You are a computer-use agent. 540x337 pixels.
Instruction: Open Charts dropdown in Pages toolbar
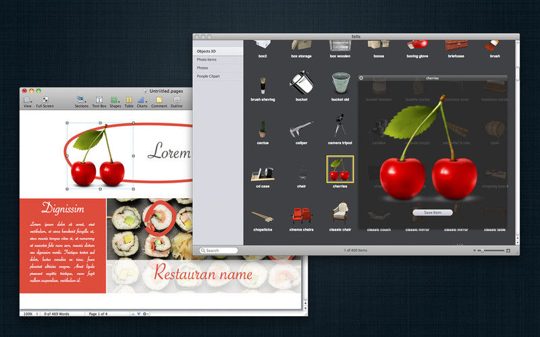142,102
